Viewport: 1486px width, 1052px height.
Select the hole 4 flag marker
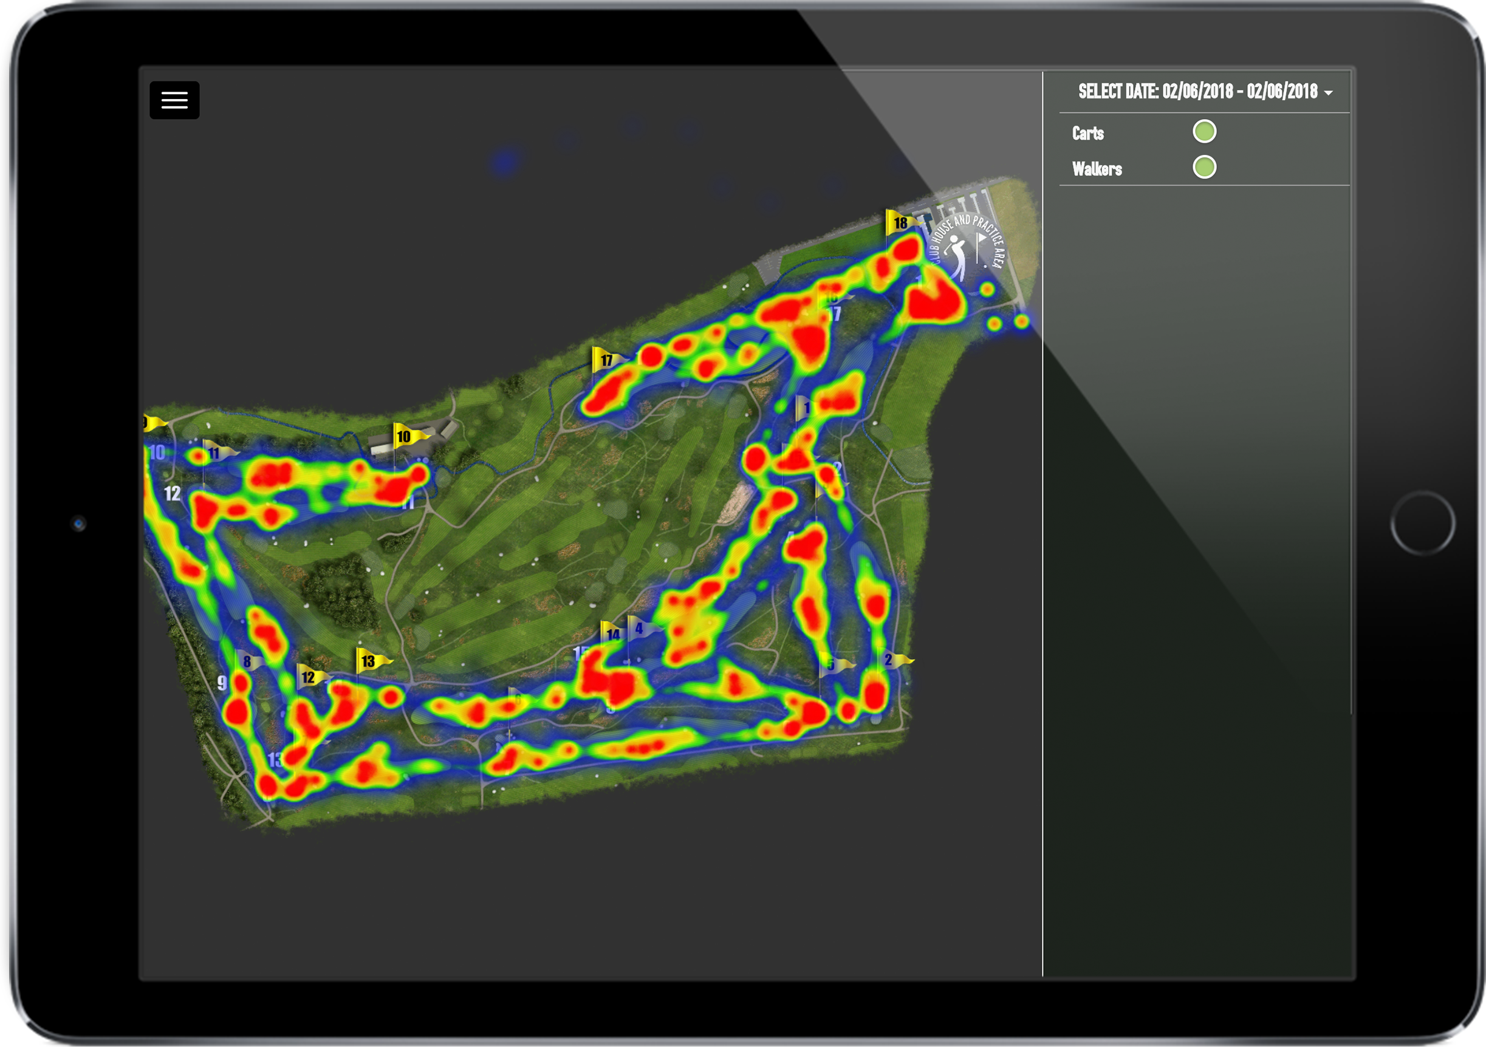point(643,627)
